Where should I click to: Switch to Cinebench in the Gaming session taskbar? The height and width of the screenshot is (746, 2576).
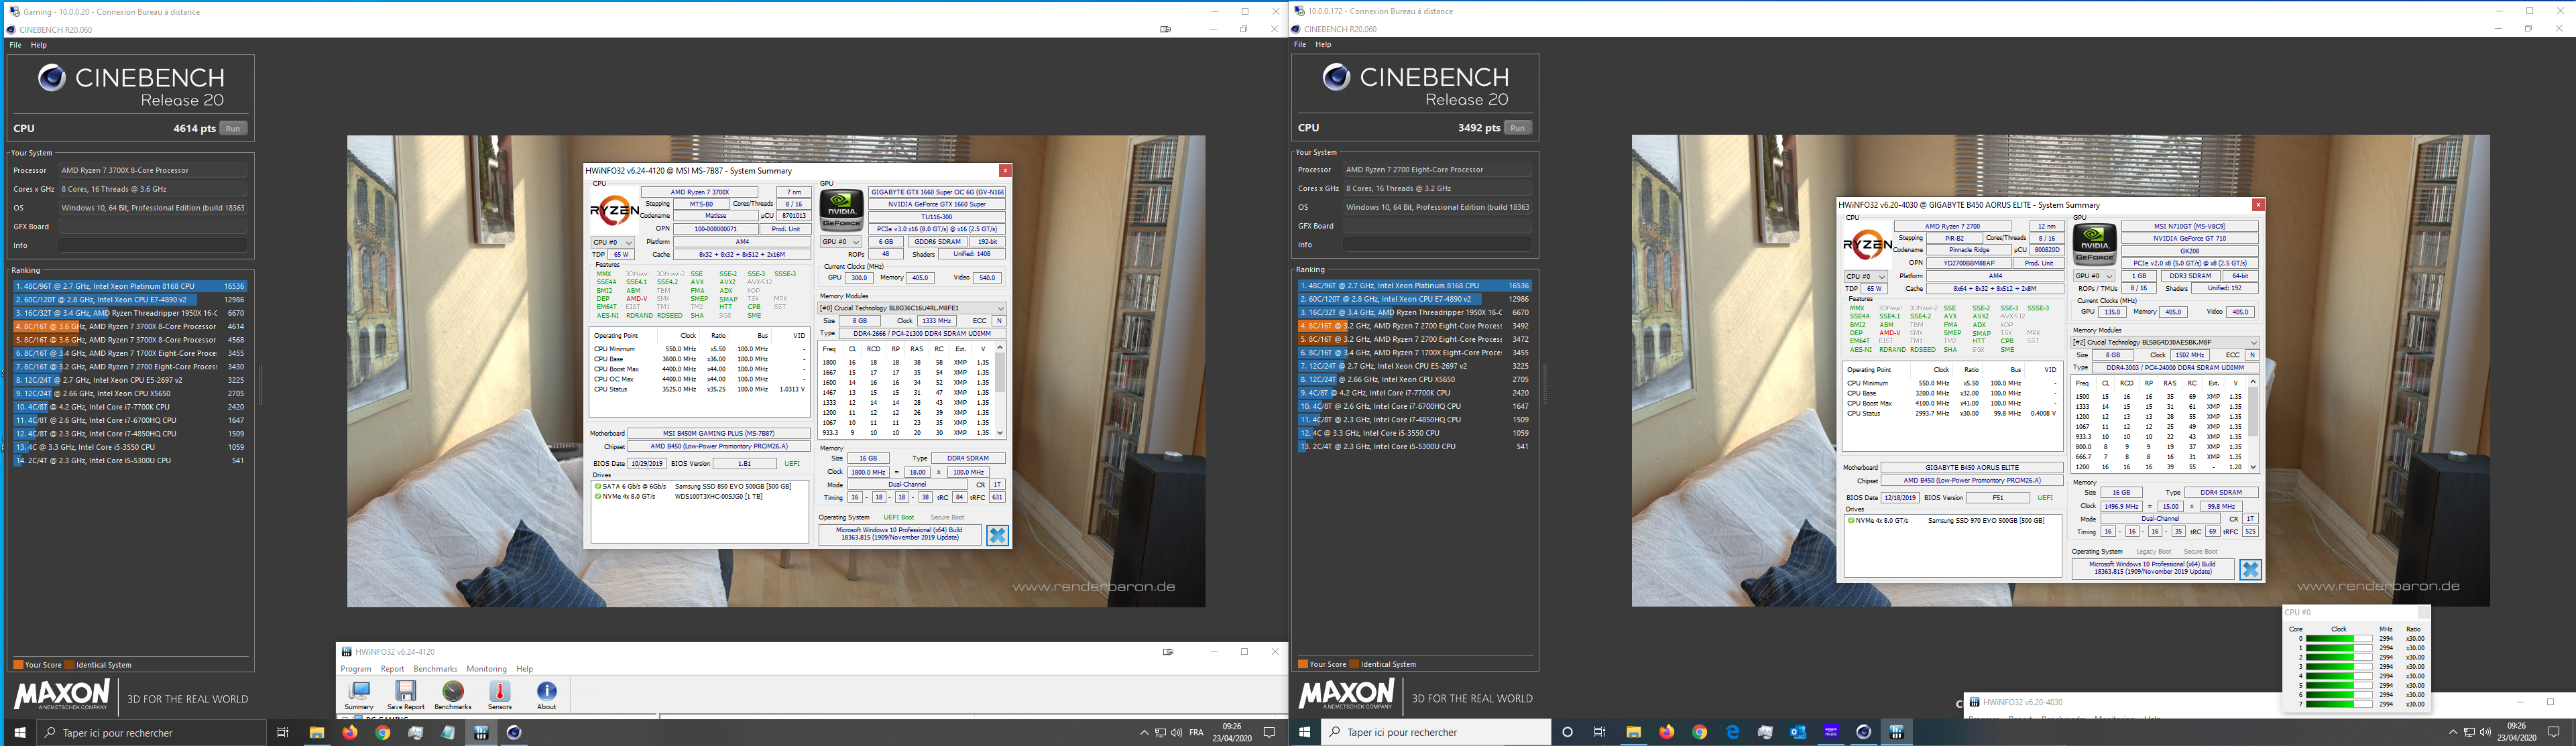[514, 733]
